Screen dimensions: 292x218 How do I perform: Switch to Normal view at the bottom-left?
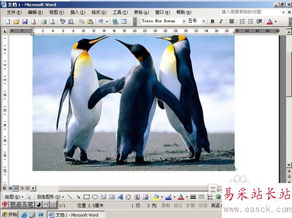pos(4,188)
